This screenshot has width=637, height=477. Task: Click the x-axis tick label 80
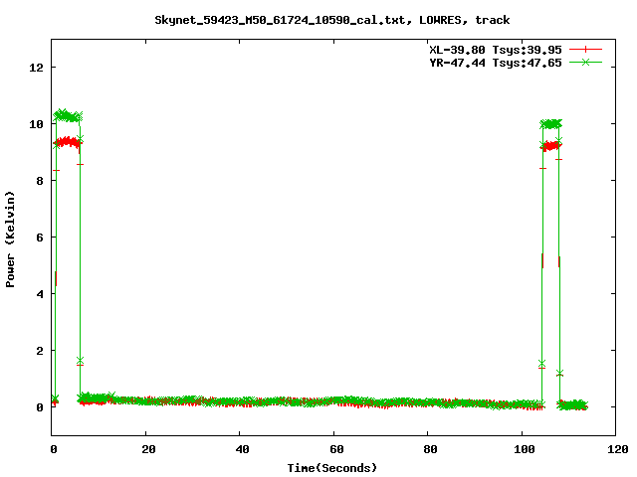tap(427, 448)
